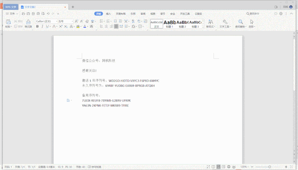Open the quick access toolbar customize arrow
This screenshot has width=298, height=170.
[x=58, y=14]
